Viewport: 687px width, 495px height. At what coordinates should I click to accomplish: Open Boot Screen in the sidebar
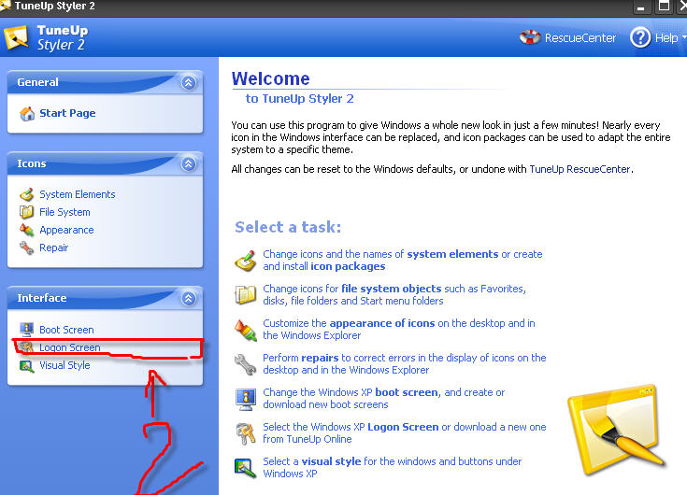[x=66, y=330]
